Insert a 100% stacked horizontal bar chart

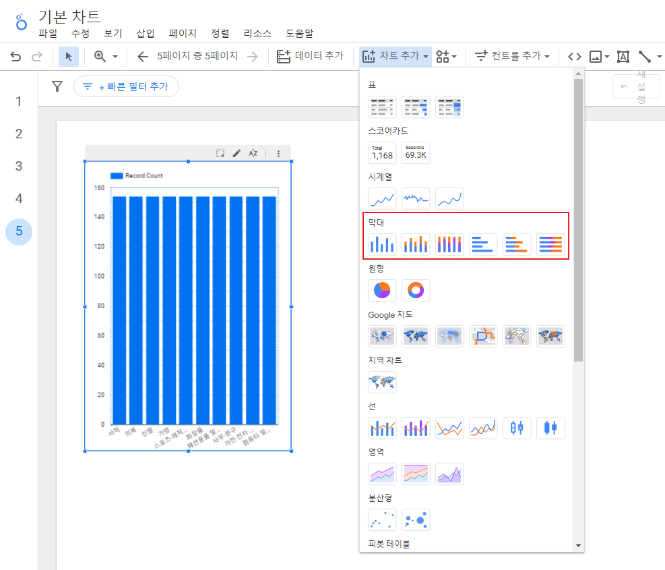click(550, 244)
